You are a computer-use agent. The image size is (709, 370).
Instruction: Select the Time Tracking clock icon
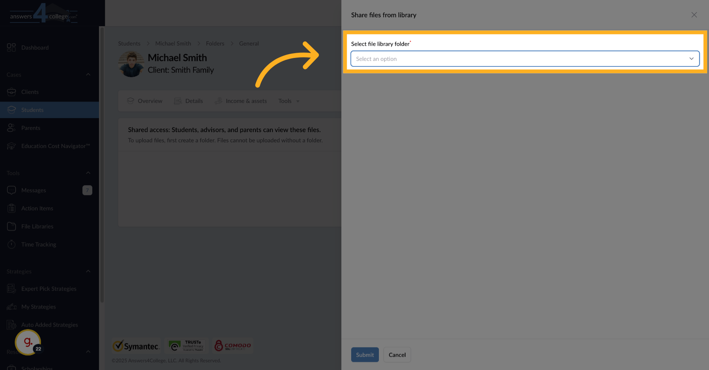[x=11, y=244]
